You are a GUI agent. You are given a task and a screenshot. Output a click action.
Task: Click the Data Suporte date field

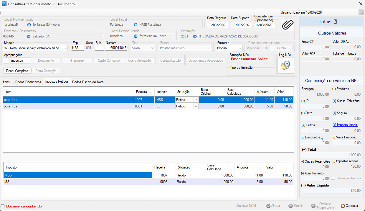tap(242, 25)
